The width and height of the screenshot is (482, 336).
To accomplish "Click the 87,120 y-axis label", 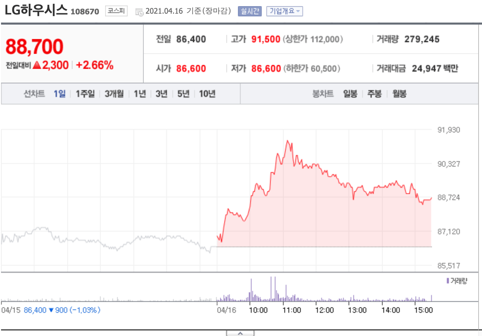I will [449, 232].
